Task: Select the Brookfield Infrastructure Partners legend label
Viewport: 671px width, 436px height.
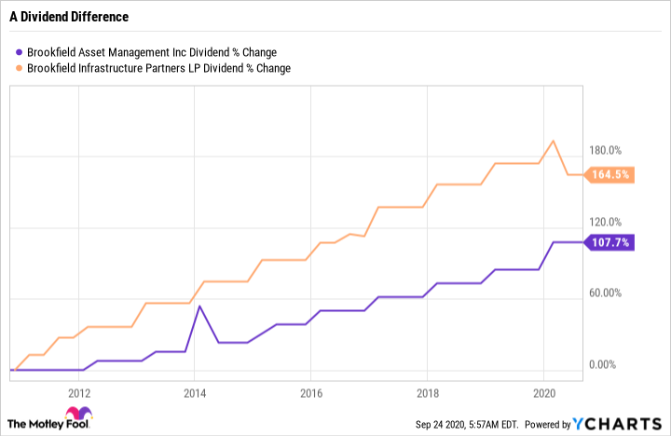Action: click(160, 68)
